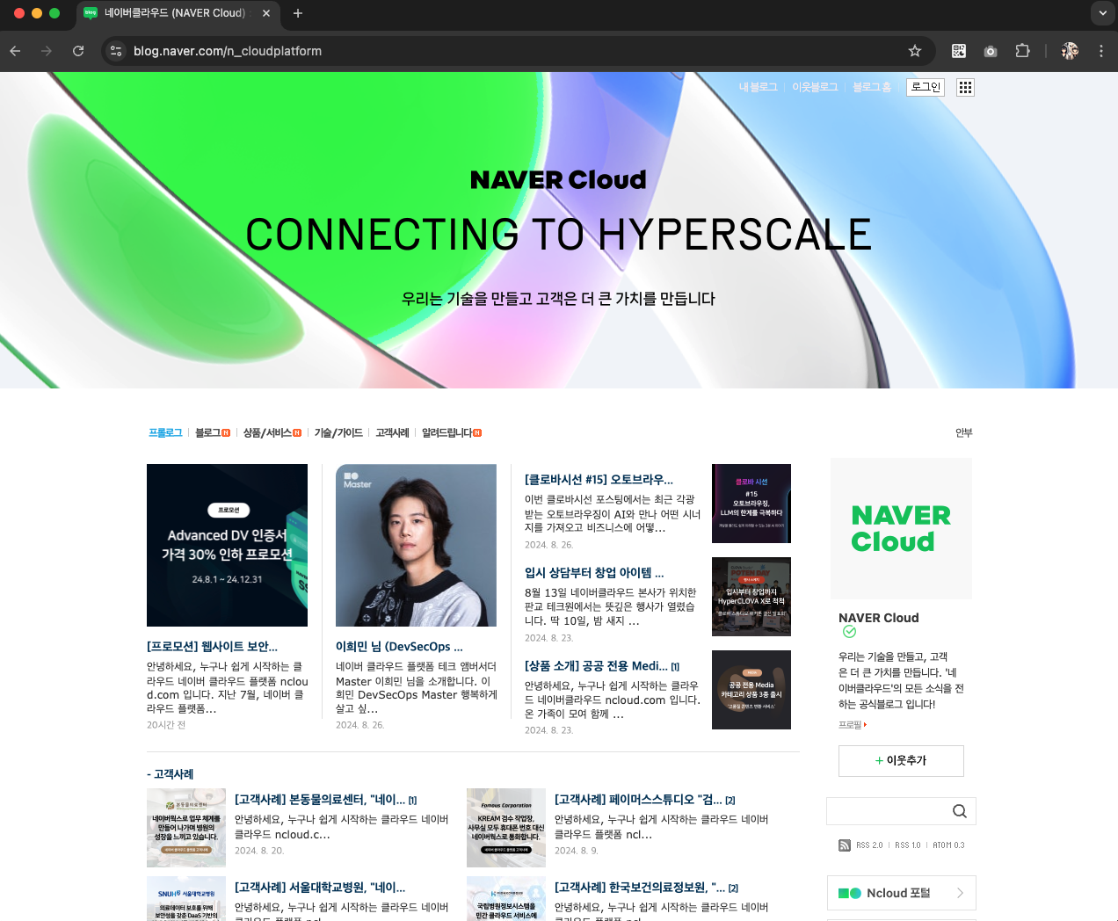This screenshot has height=921, width=1118.
Task: Reload the current page
Action: pos(78,51)
